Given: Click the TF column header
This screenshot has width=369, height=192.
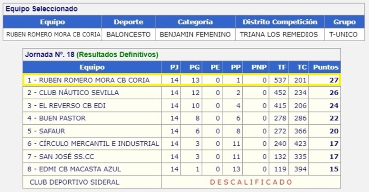Looking at the screenshot, I should 282,67.
